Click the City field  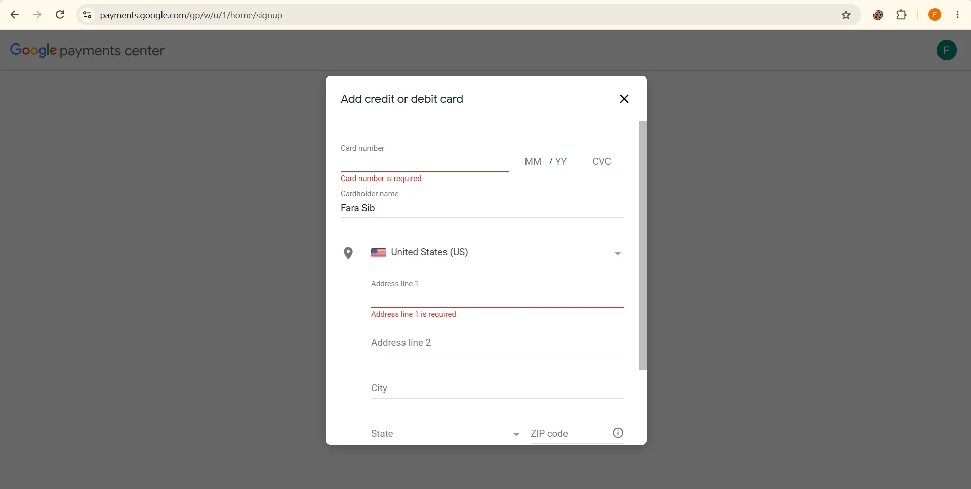tap(497, 388)
